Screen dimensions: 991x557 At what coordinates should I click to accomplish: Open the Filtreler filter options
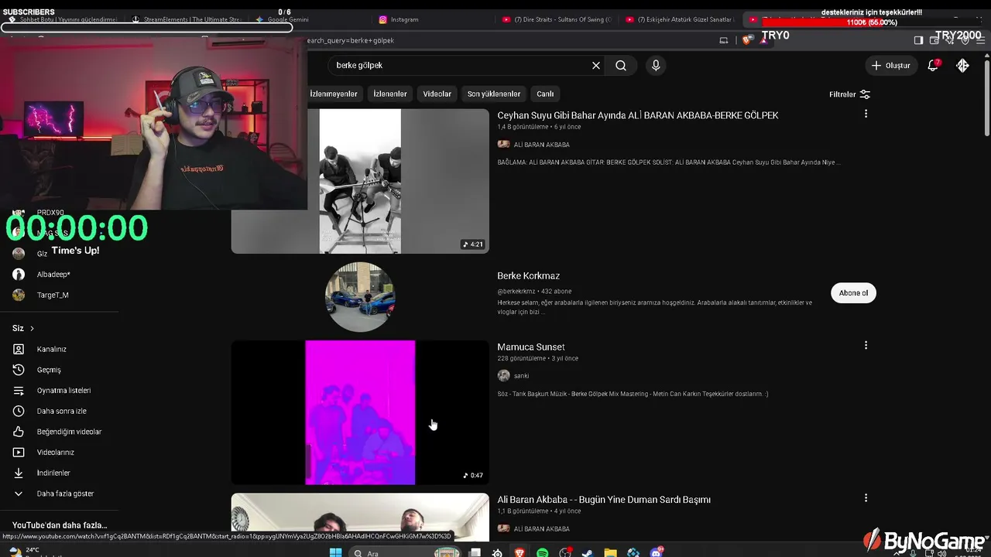[x=849, y=94]
